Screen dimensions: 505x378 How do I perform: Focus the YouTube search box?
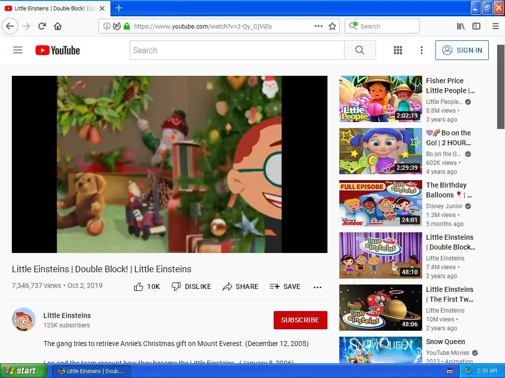click(237, 50)
